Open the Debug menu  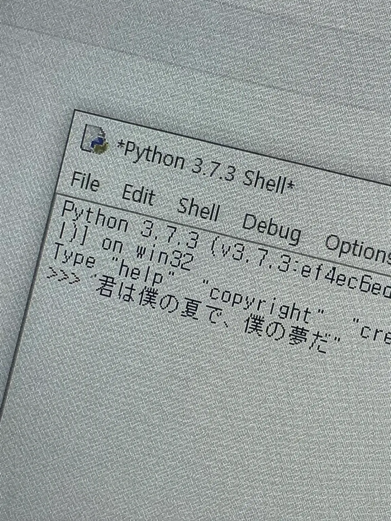point(272,229)
